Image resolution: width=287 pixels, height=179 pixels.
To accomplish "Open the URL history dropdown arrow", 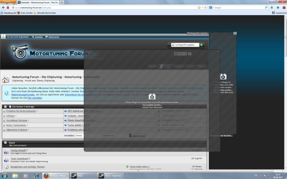I will [202, 8].
